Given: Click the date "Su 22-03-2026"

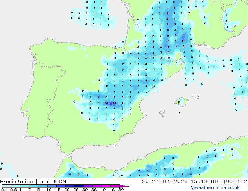Looking at the screenshot, I should [165, 182].
